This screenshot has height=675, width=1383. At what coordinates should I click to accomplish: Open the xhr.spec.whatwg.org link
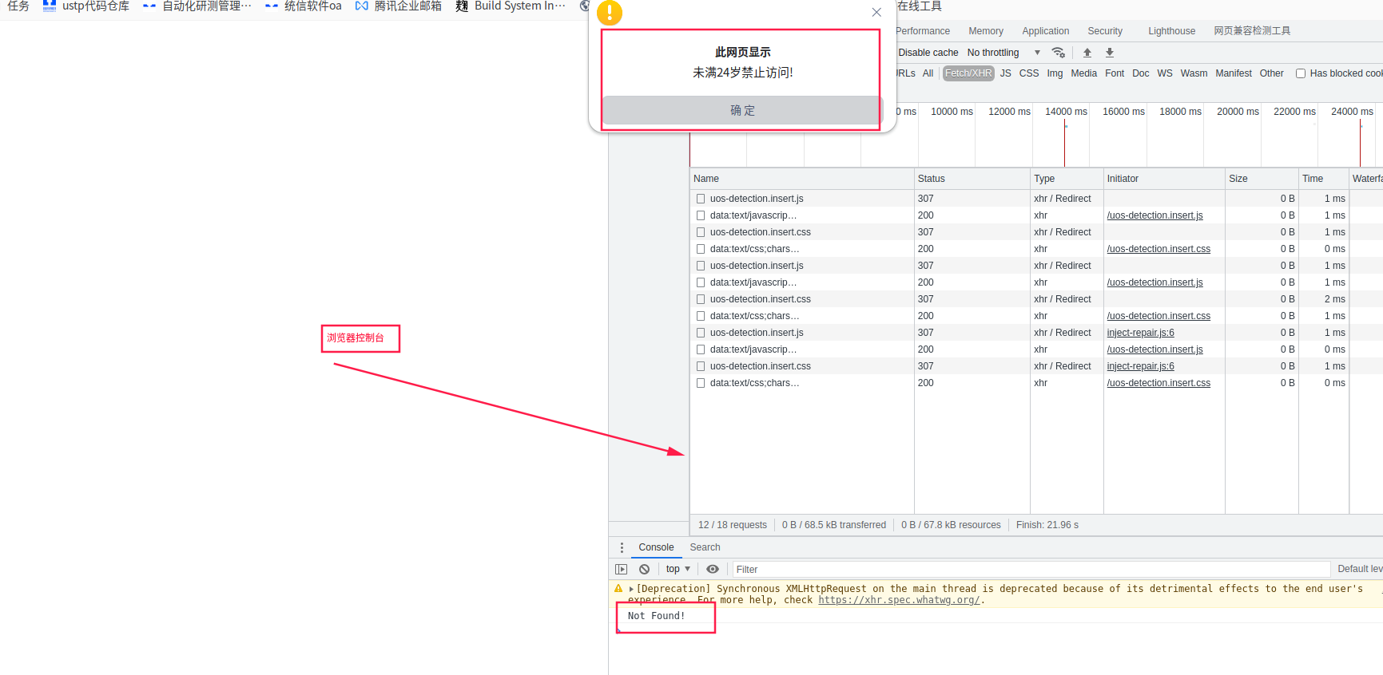pyautogui.click(x=898, y=600)
